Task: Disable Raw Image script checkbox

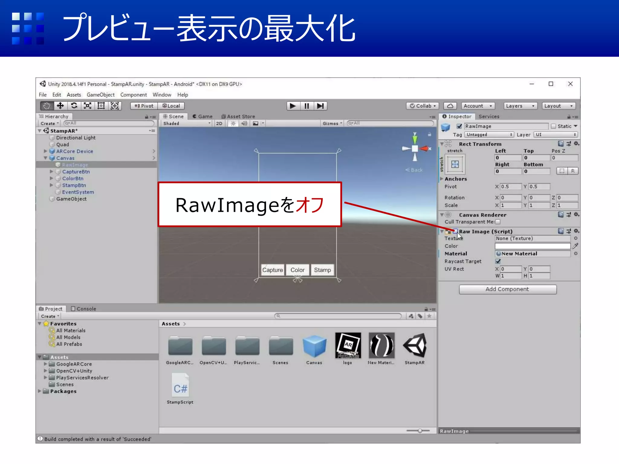Action: (x=455, y=231)
